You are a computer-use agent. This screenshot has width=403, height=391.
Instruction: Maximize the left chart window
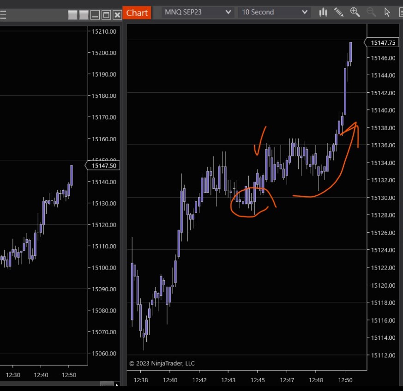tap(106, 15)
